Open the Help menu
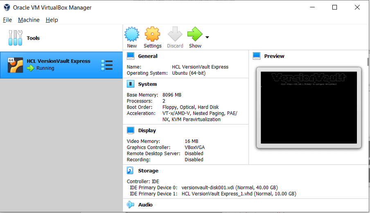370x213 pixels. click(x=52, y=20)
